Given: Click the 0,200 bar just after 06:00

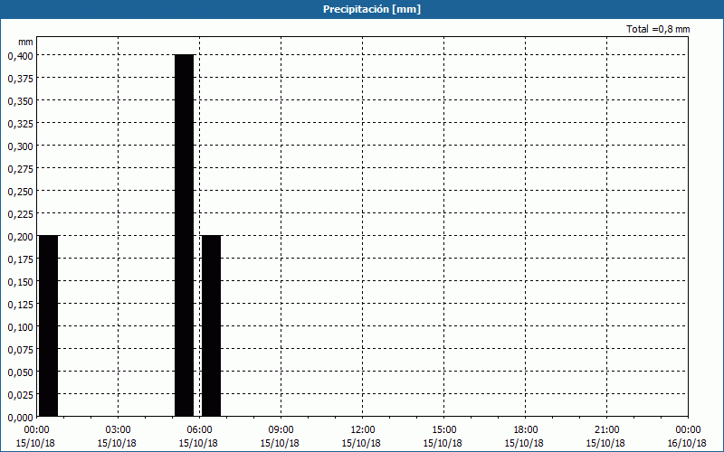Looking at the screenshot, I should pyautogui.click(x=212, y=325).
